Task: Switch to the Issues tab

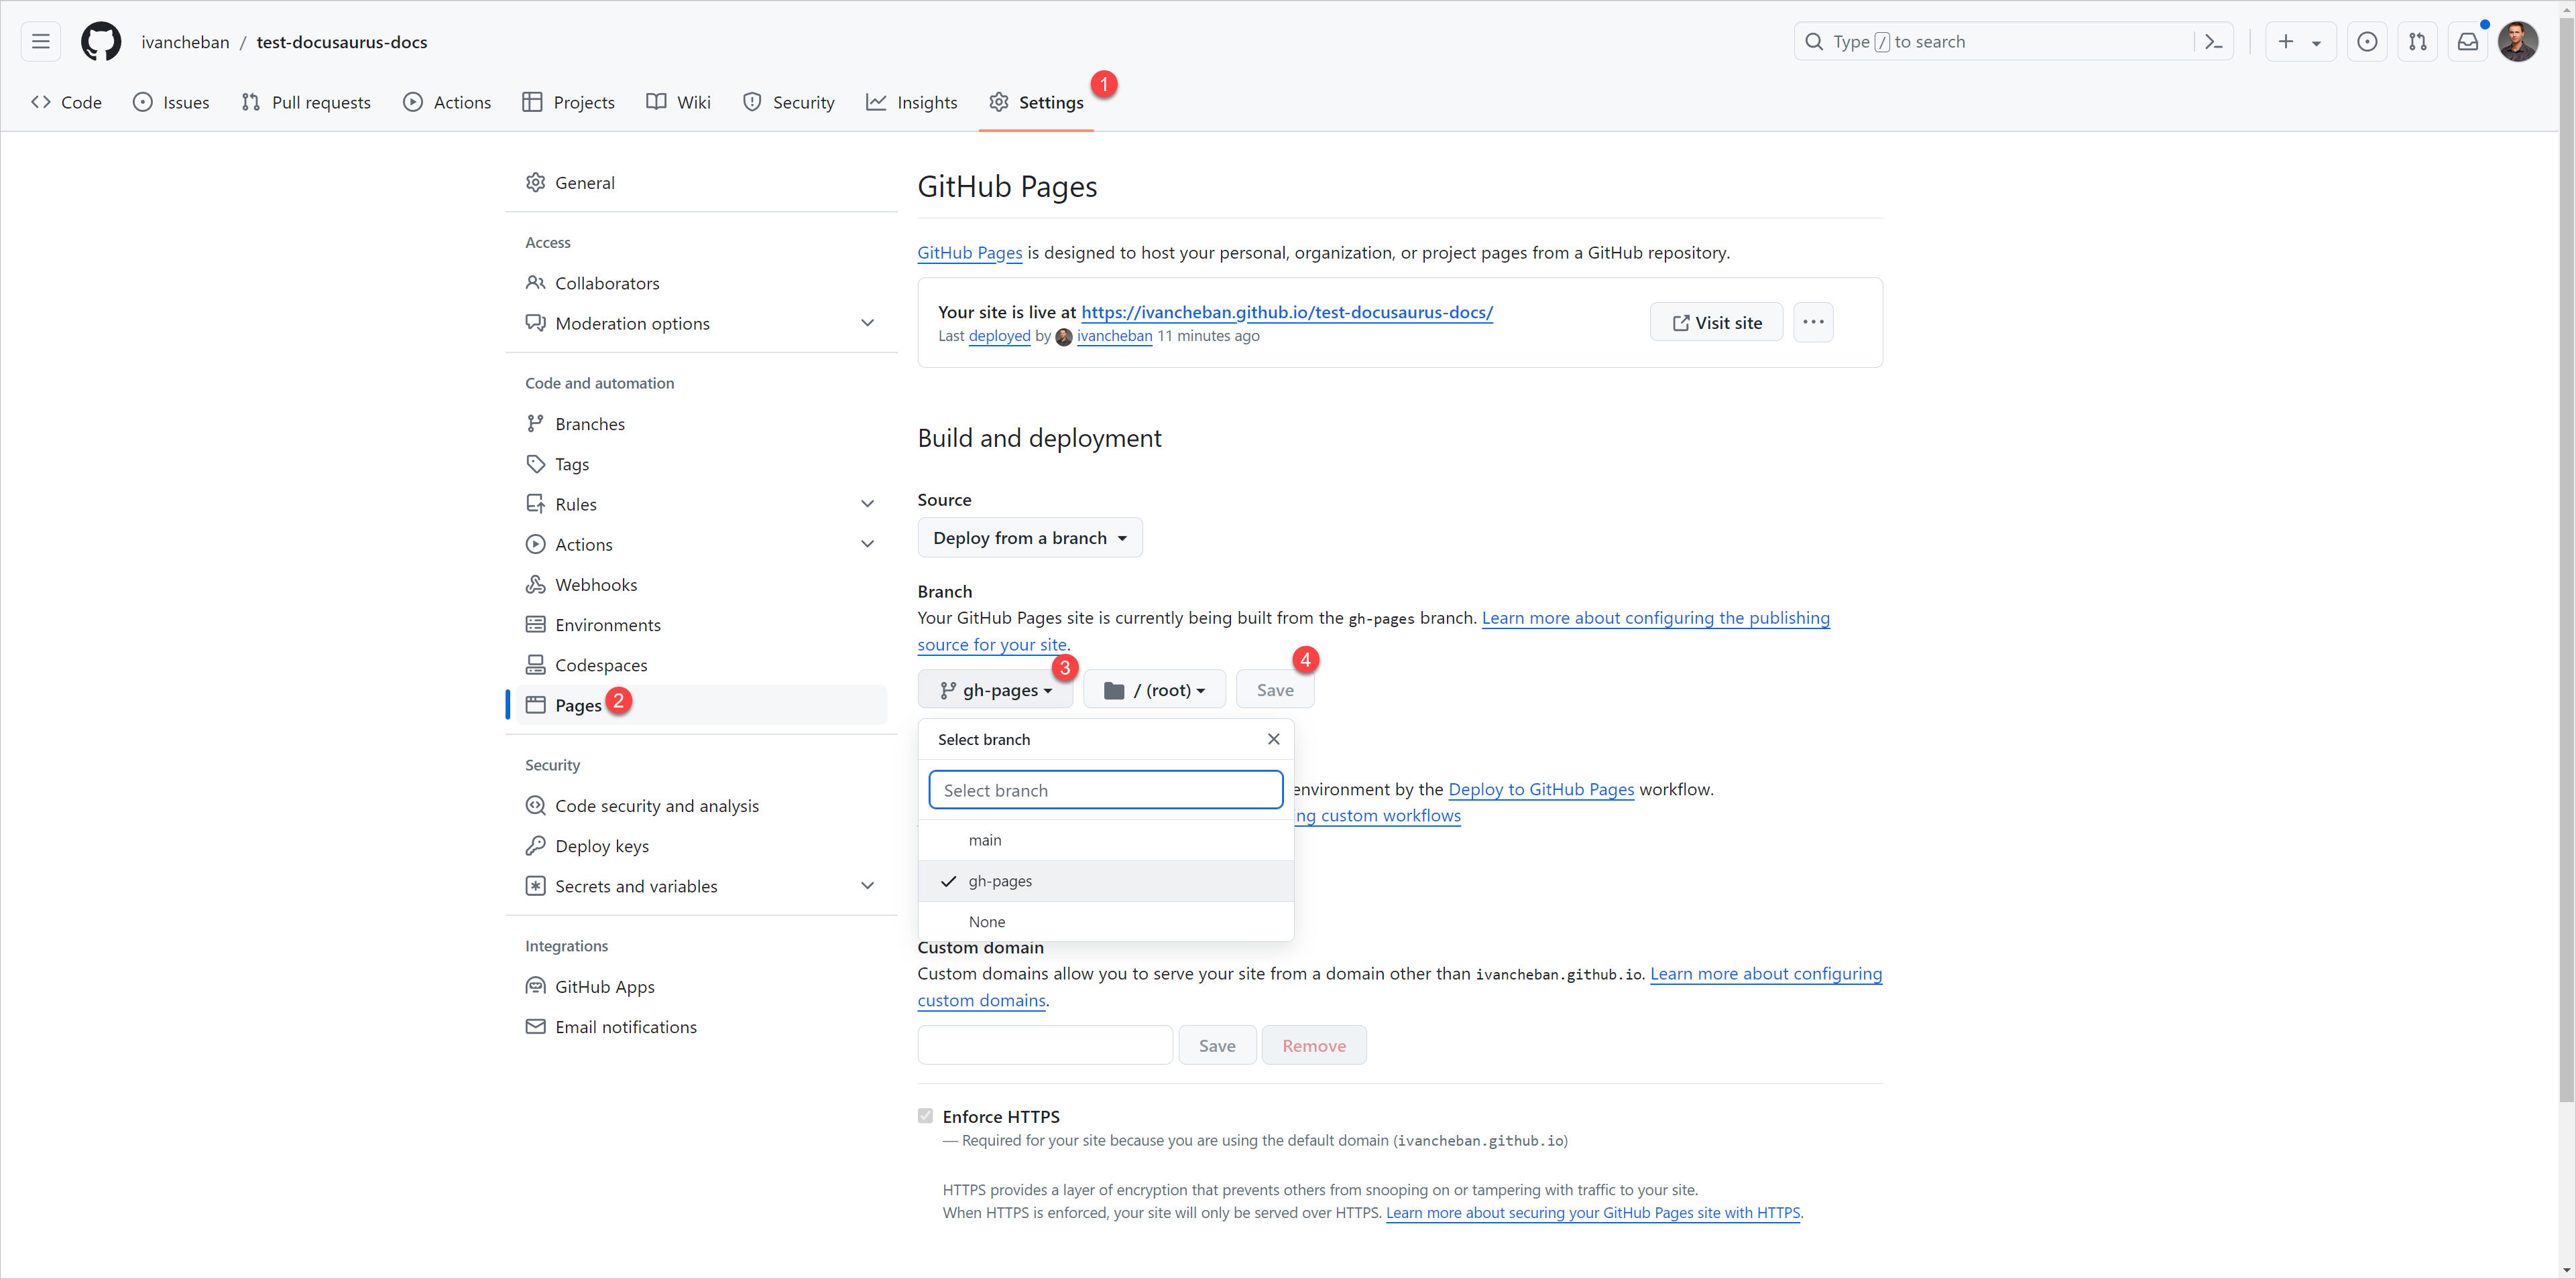Action: [171, 102]
